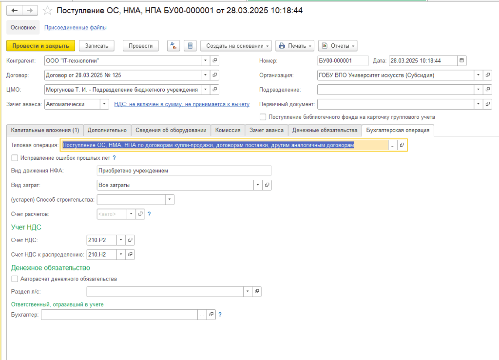
Task: Switch to Капитальные вложения (1) tab
Action: point(45,130)
